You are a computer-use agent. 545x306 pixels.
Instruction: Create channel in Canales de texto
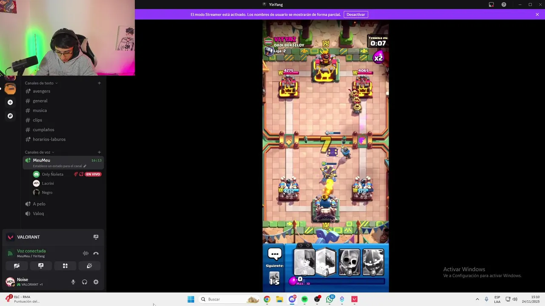99,83
